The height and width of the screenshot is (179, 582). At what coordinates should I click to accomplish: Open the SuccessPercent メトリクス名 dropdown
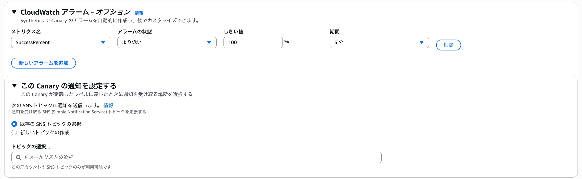[60, 42]
